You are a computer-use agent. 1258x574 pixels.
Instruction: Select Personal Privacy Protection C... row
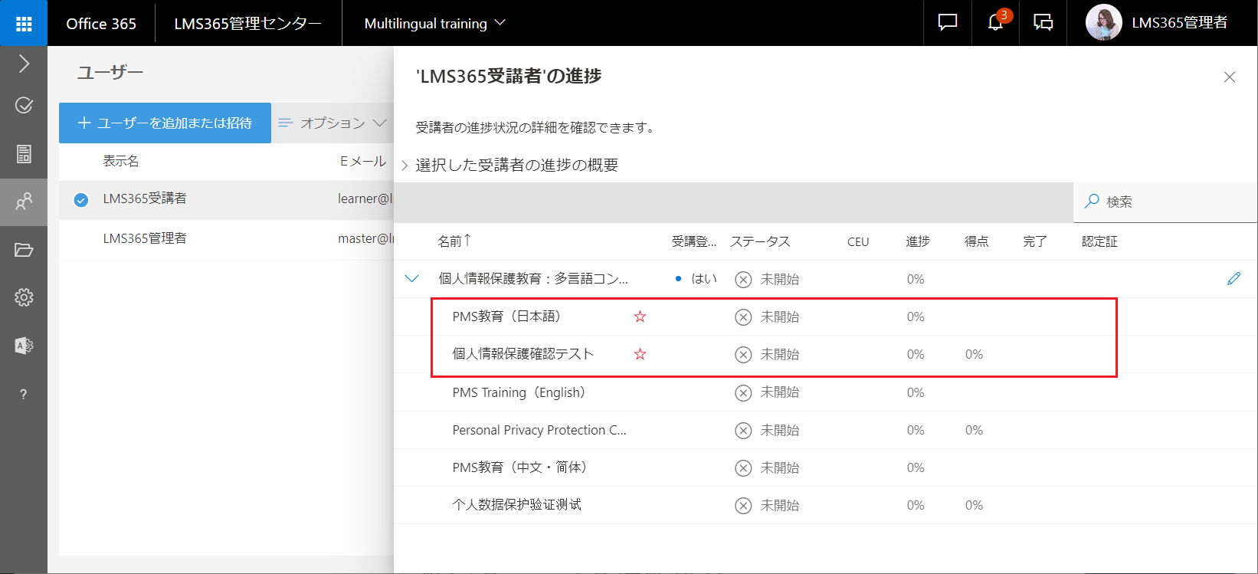826,430
